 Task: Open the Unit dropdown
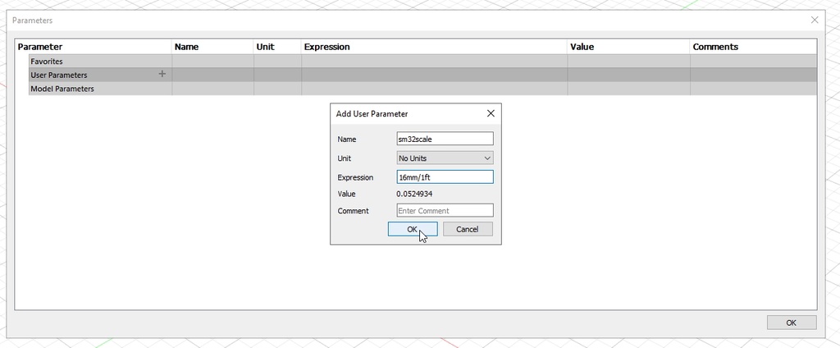(x=445, y=158)
